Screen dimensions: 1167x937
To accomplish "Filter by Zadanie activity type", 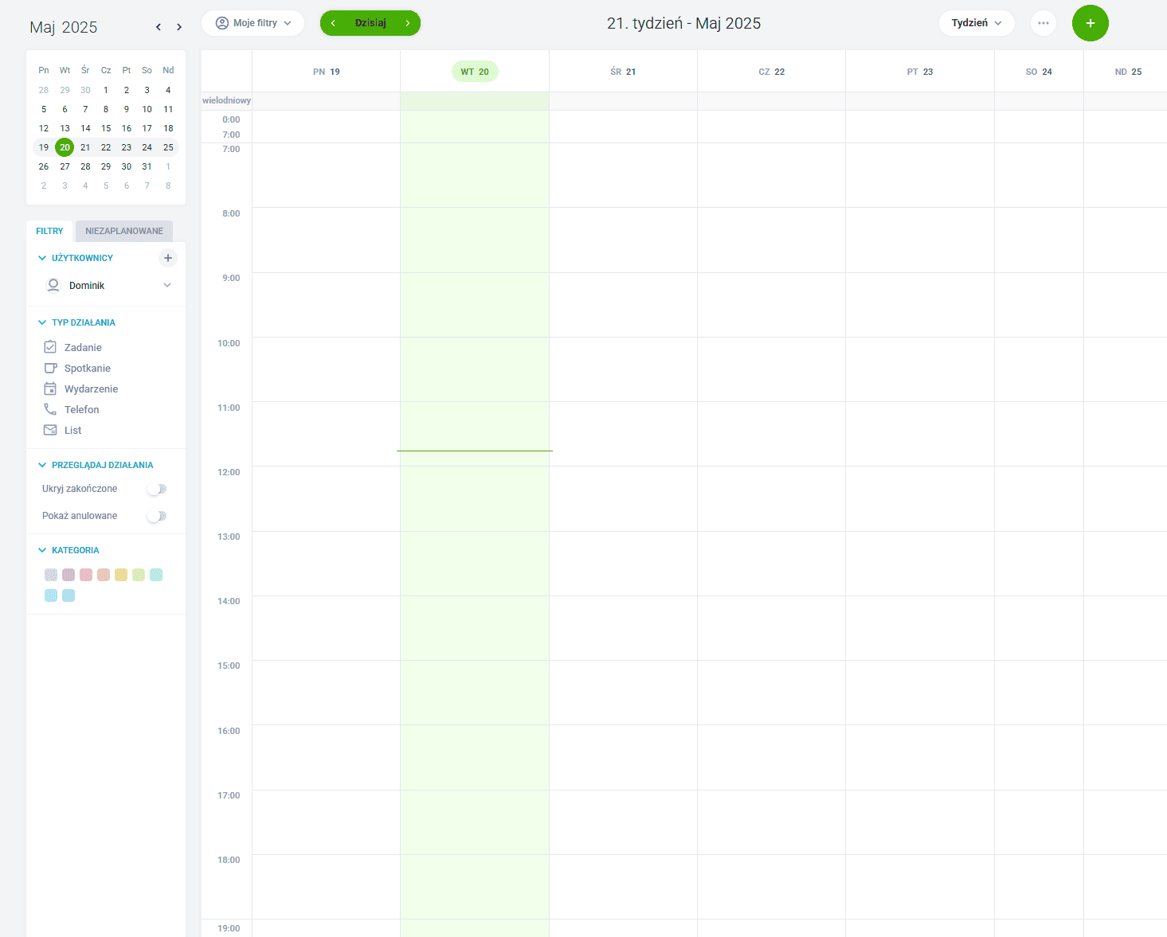I will pos(82,348).
